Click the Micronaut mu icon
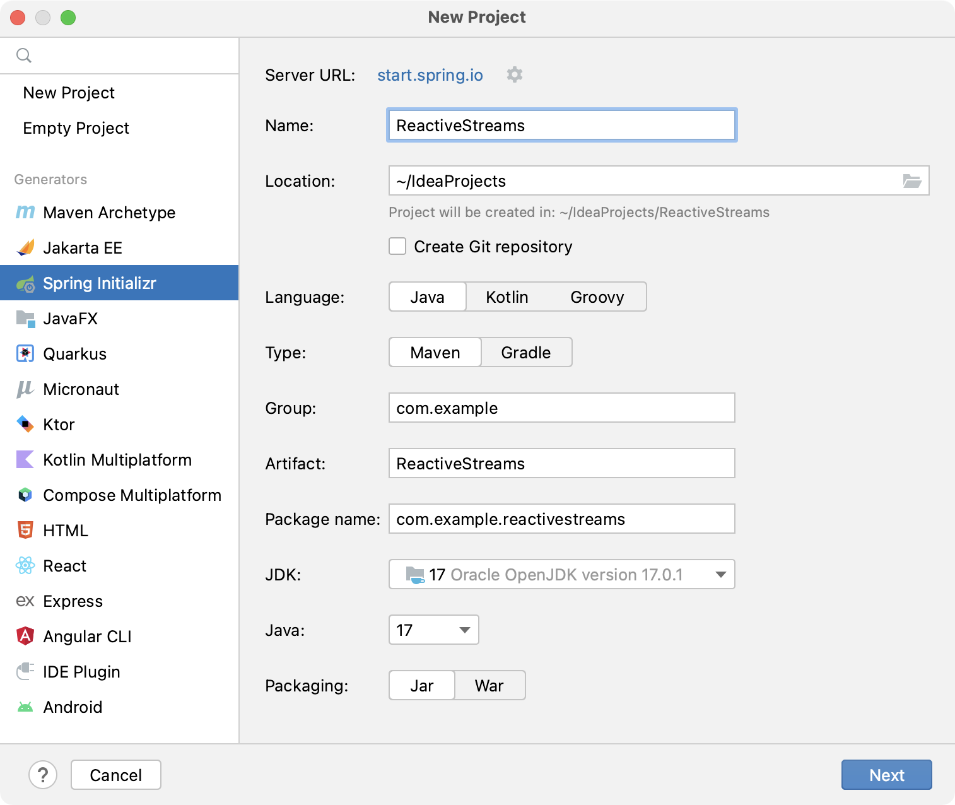 tap(25, 389)
